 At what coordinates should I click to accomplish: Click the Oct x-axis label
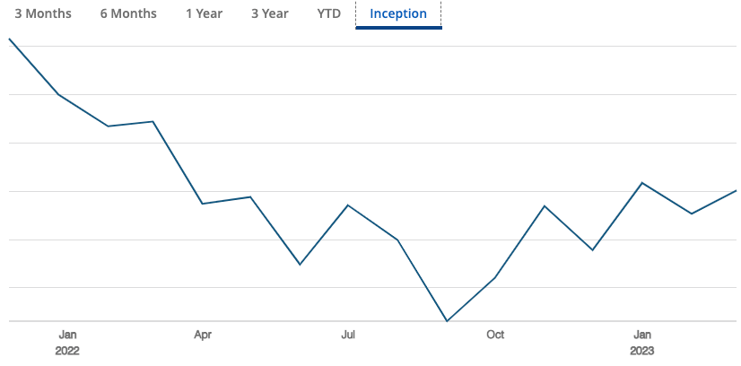tap(495, 335)
